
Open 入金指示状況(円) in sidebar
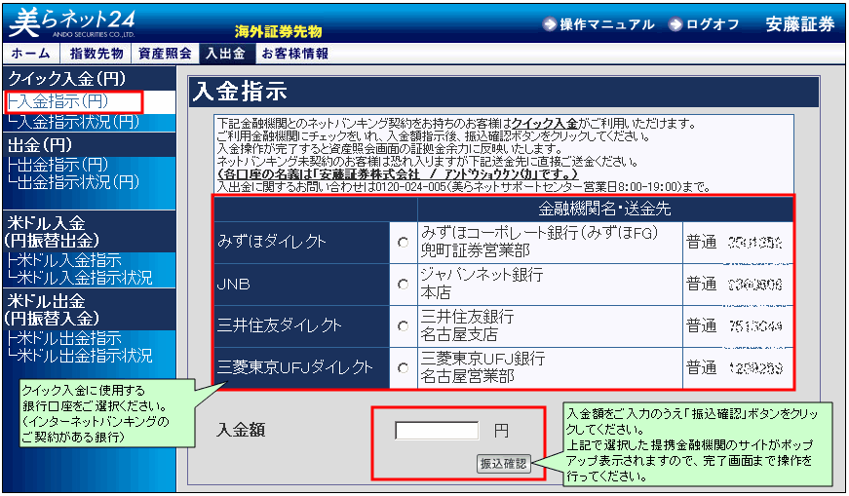pyautogui.click(x=74, y=121)
